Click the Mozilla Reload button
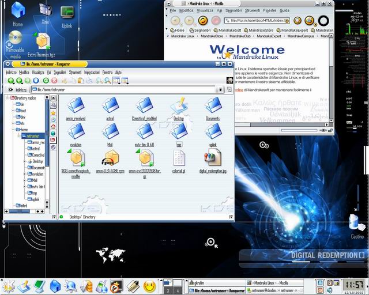The width and height of the screenshot is (369, 295). click(x=203, y=21)
